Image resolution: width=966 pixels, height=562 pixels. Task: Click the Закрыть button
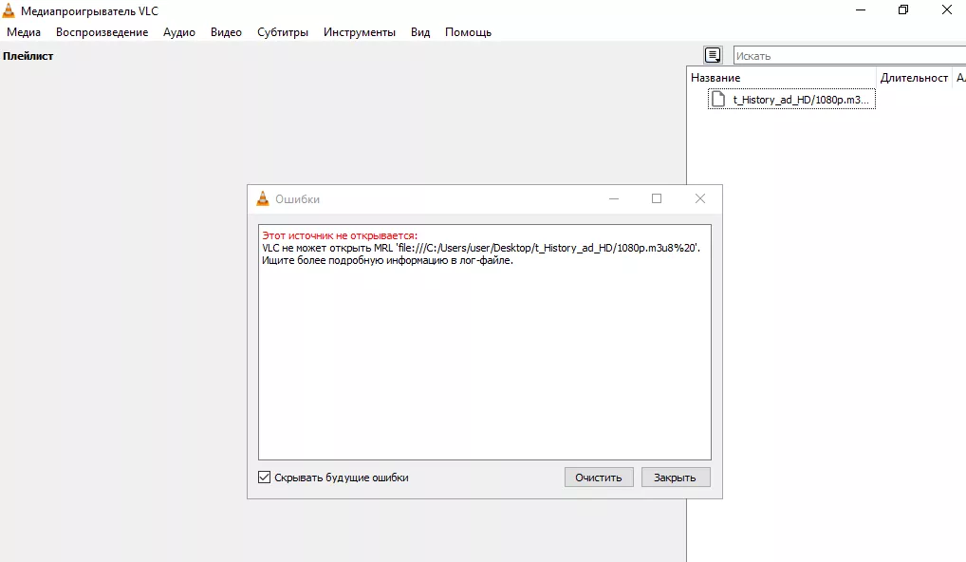pyautogui.click(x=676, y=478)
